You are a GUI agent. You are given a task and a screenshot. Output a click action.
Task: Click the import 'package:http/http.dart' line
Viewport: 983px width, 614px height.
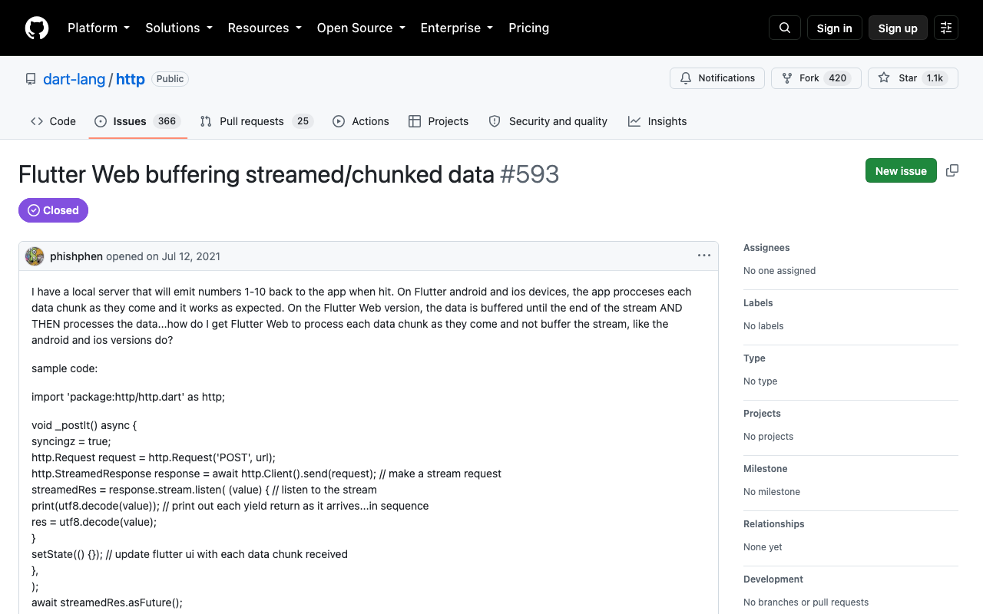[x=128, y=397]
